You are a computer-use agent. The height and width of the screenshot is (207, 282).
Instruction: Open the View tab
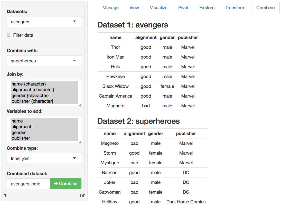134,8
